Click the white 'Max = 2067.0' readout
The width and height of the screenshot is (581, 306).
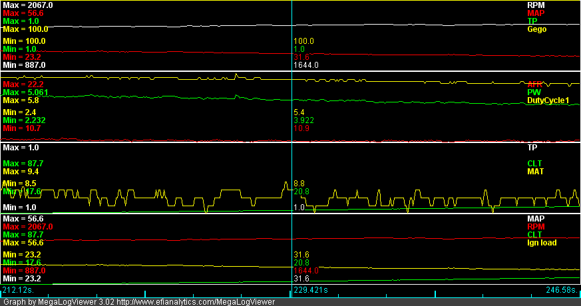point(28,5)
